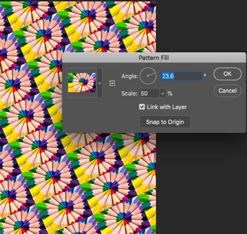Click the Scale value field showing 50
This screenshot has height=234, width=247.
click(149, 93)
